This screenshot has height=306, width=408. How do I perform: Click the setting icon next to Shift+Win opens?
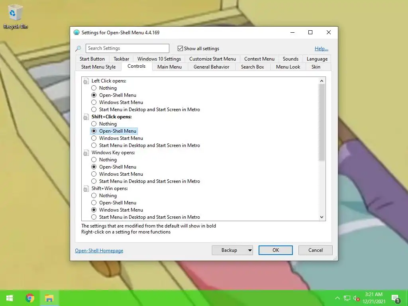pos(86,189)
